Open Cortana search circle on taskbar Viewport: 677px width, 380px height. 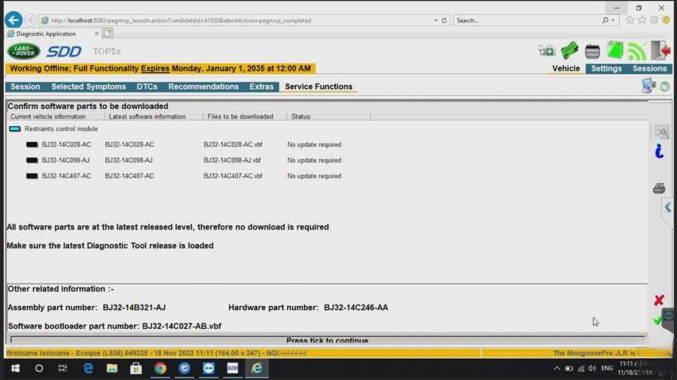coord(39,368)
